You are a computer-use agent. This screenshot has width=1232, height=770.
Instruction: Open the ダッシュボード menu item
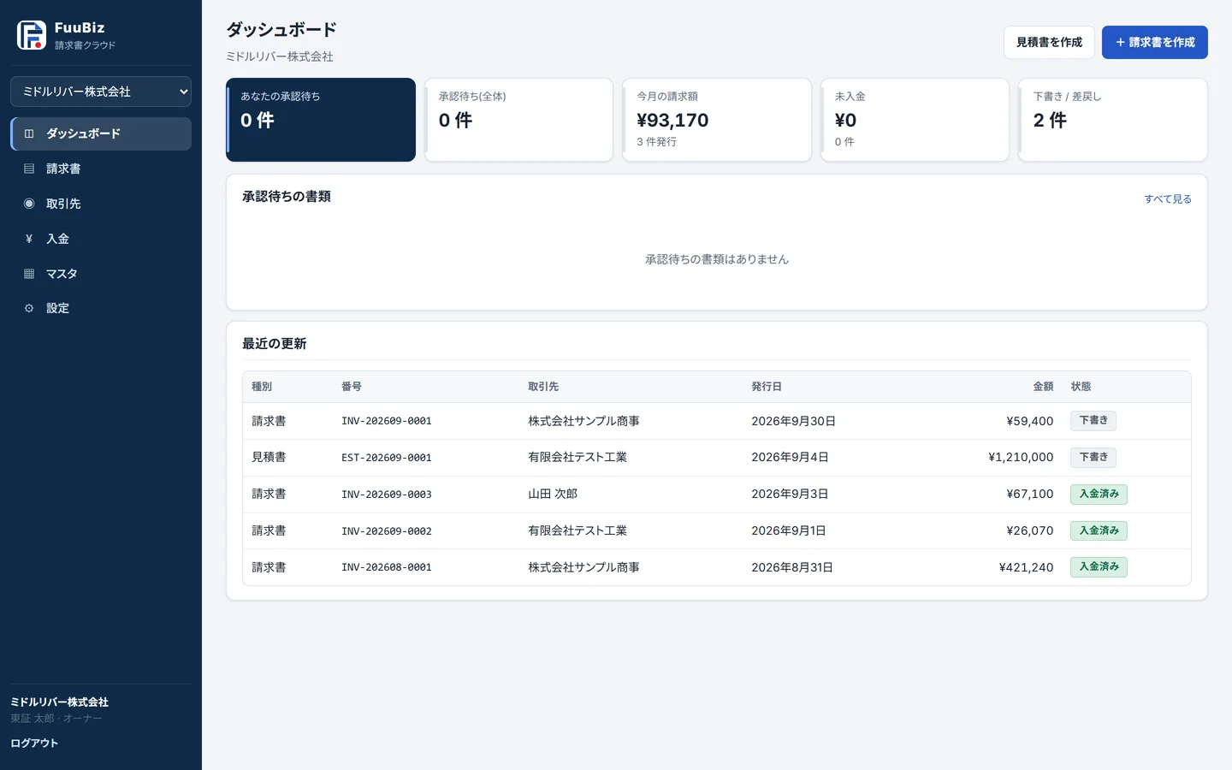[x=101, y=133]
